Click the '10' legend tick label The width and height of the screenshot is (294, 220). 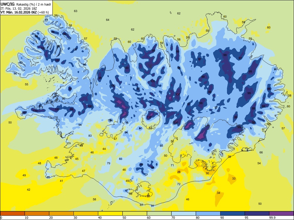tap(27, 218)
